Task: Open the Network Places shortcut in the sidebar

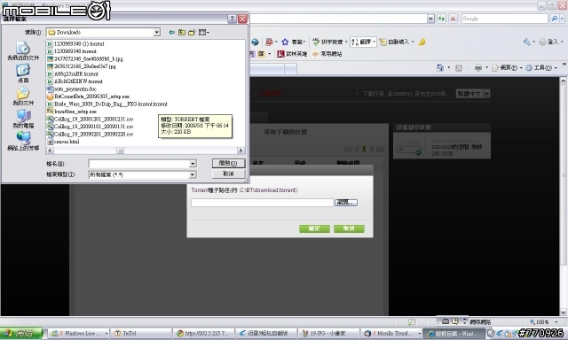Action: tap(23, 142)
